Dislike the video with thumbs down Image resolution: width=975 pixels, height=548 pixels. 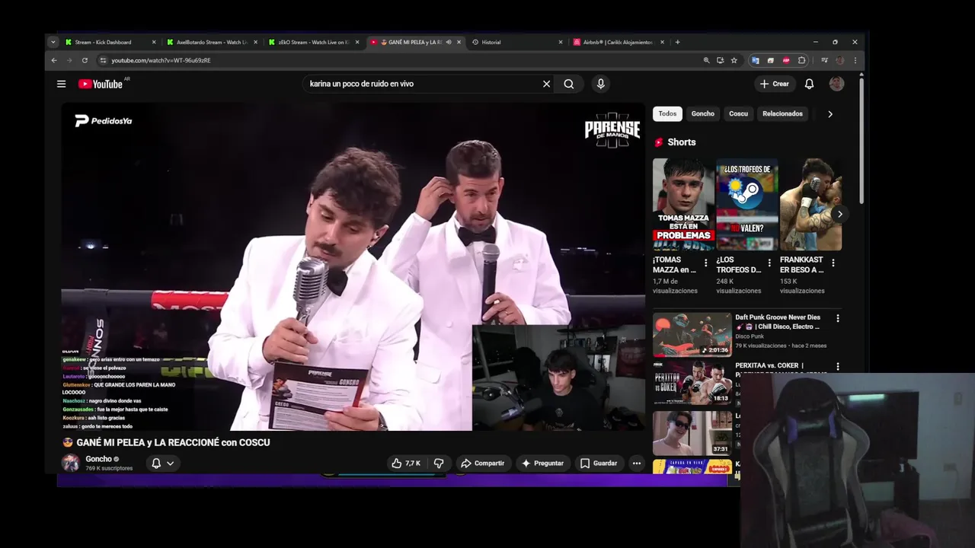[x=439, y=463]
